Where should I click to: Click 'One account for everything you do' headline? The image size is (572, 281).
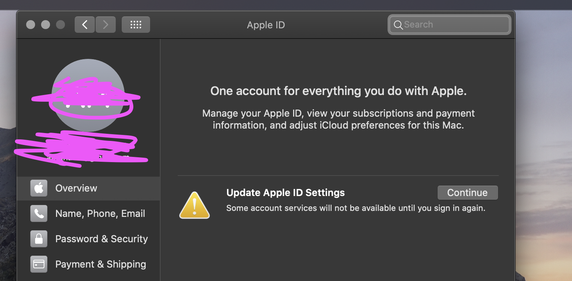coord(338,91)
